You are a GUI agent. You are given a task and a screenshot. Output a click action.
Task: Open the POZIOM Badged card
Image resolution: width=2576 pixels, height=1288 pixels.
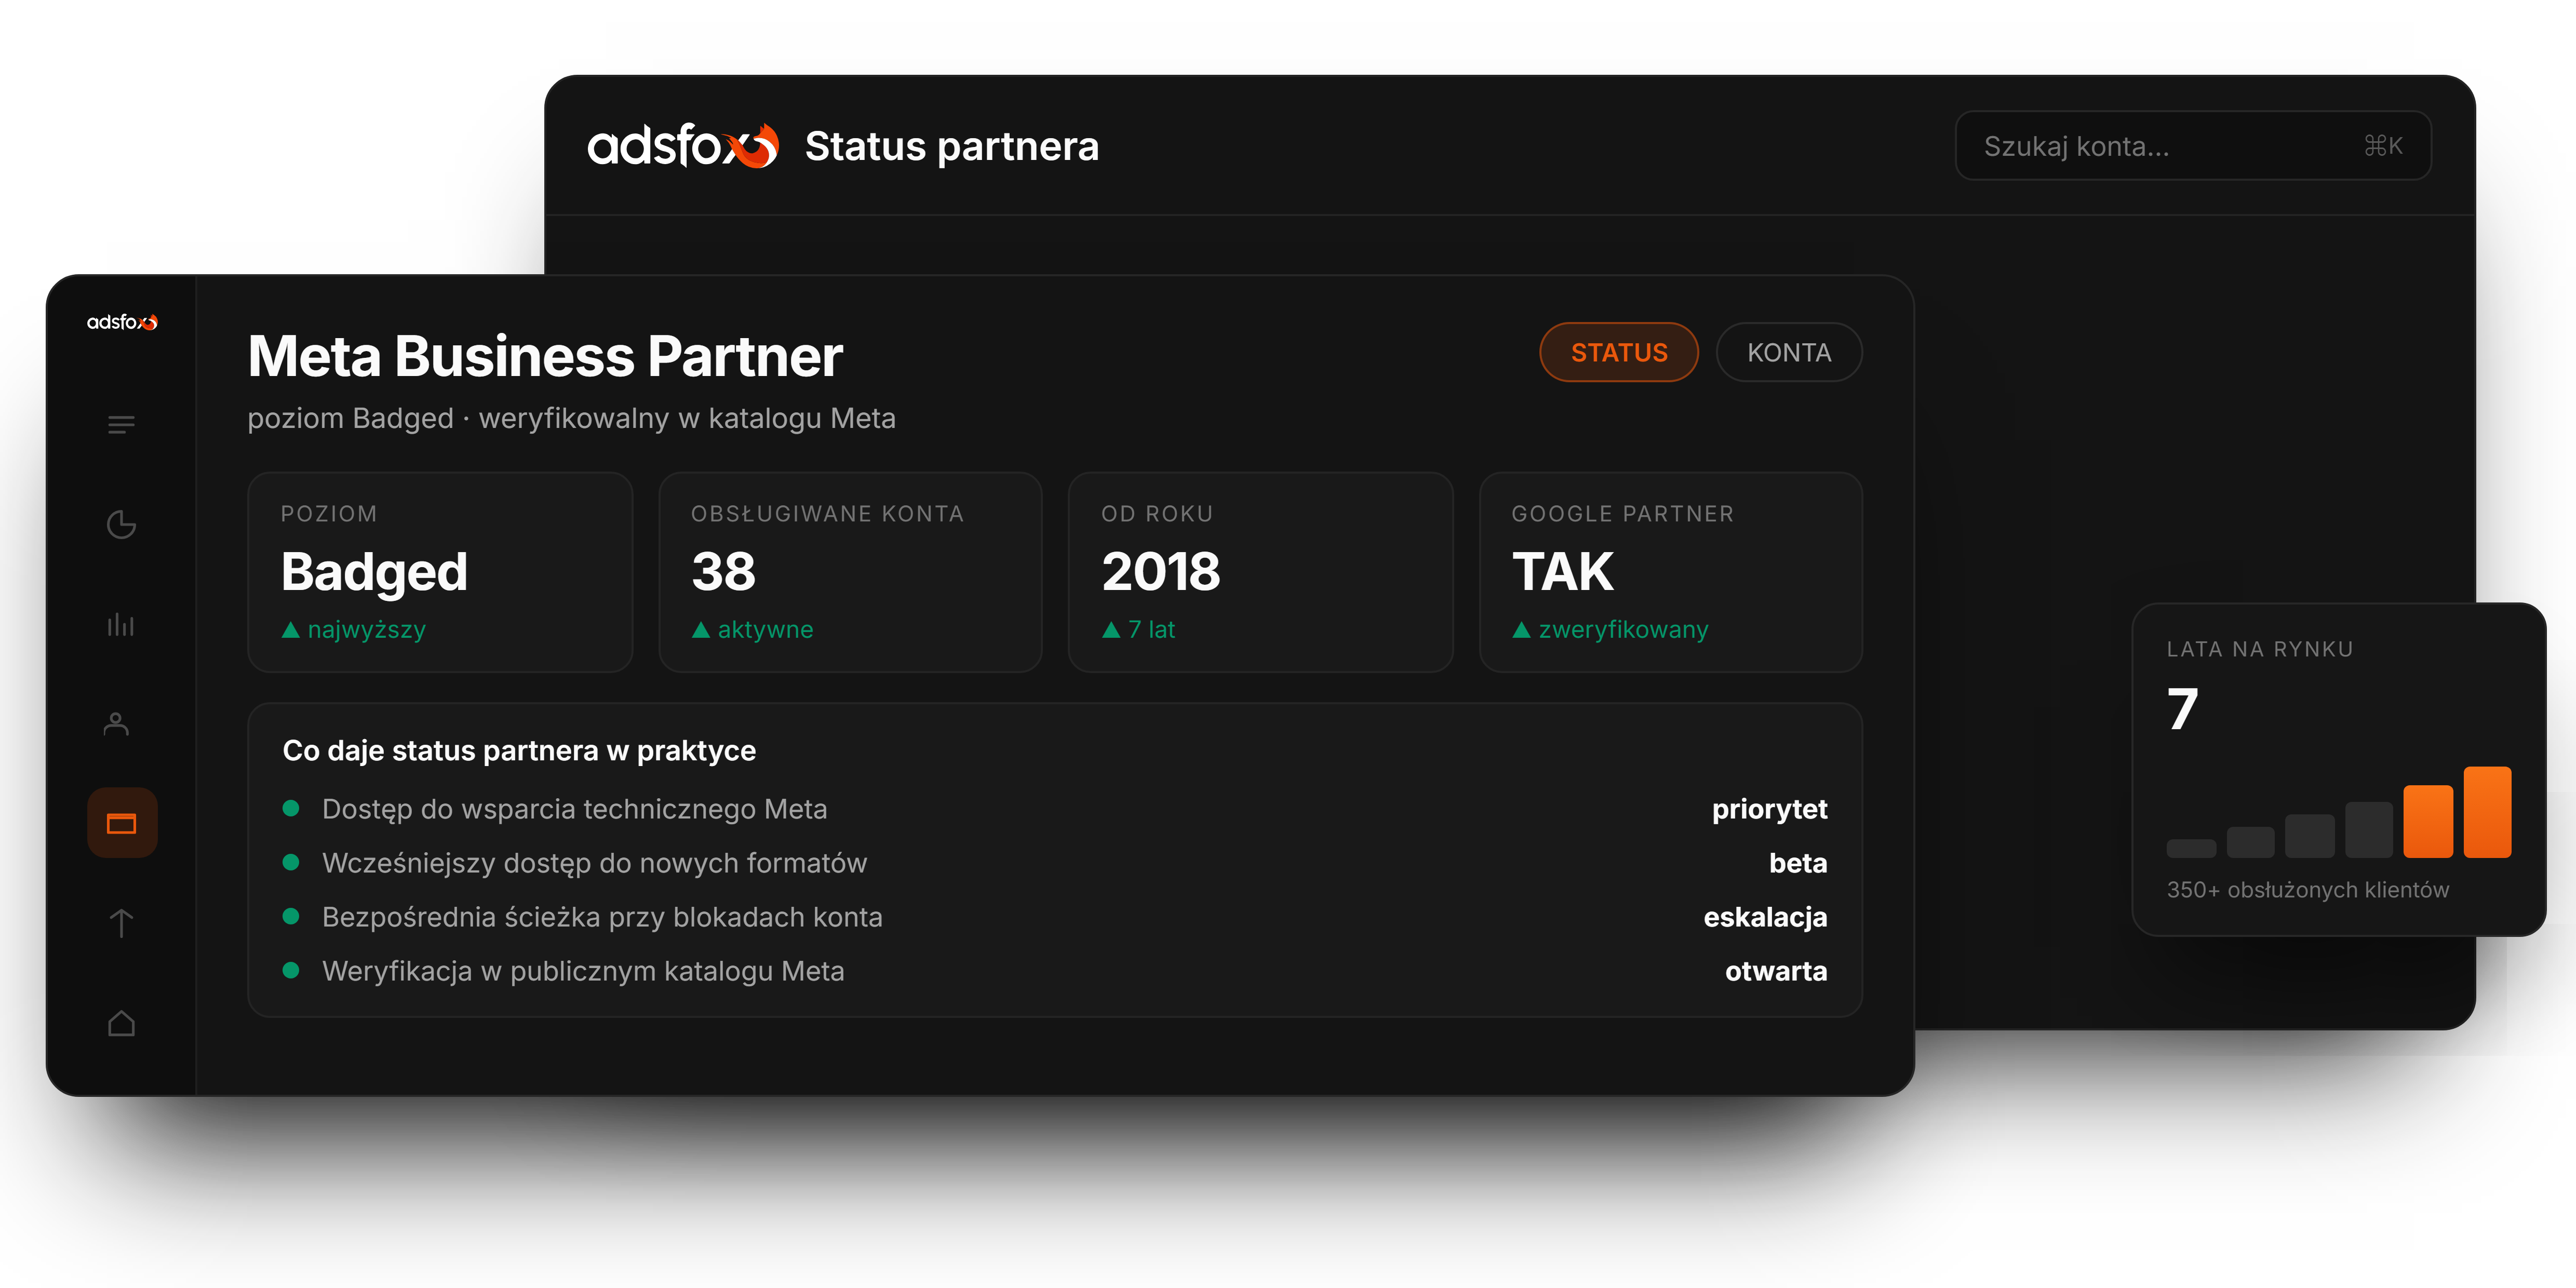coord(440,572)
